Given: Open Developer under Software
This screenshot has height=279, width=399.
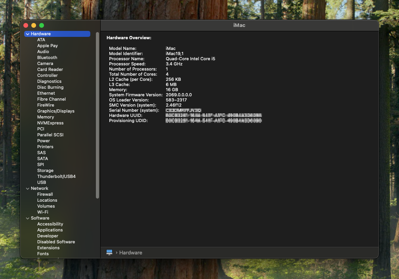Looking at the screenshot, I should (48, 236).
